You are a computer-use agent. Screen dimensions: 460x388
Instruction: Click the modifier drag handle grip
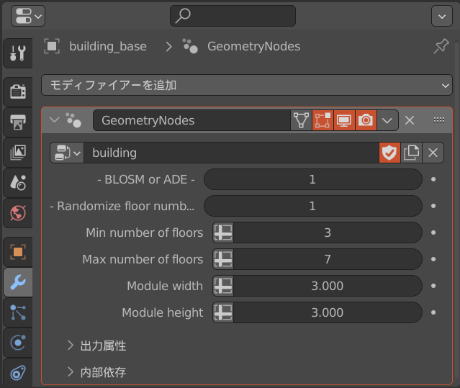[439, 120]
